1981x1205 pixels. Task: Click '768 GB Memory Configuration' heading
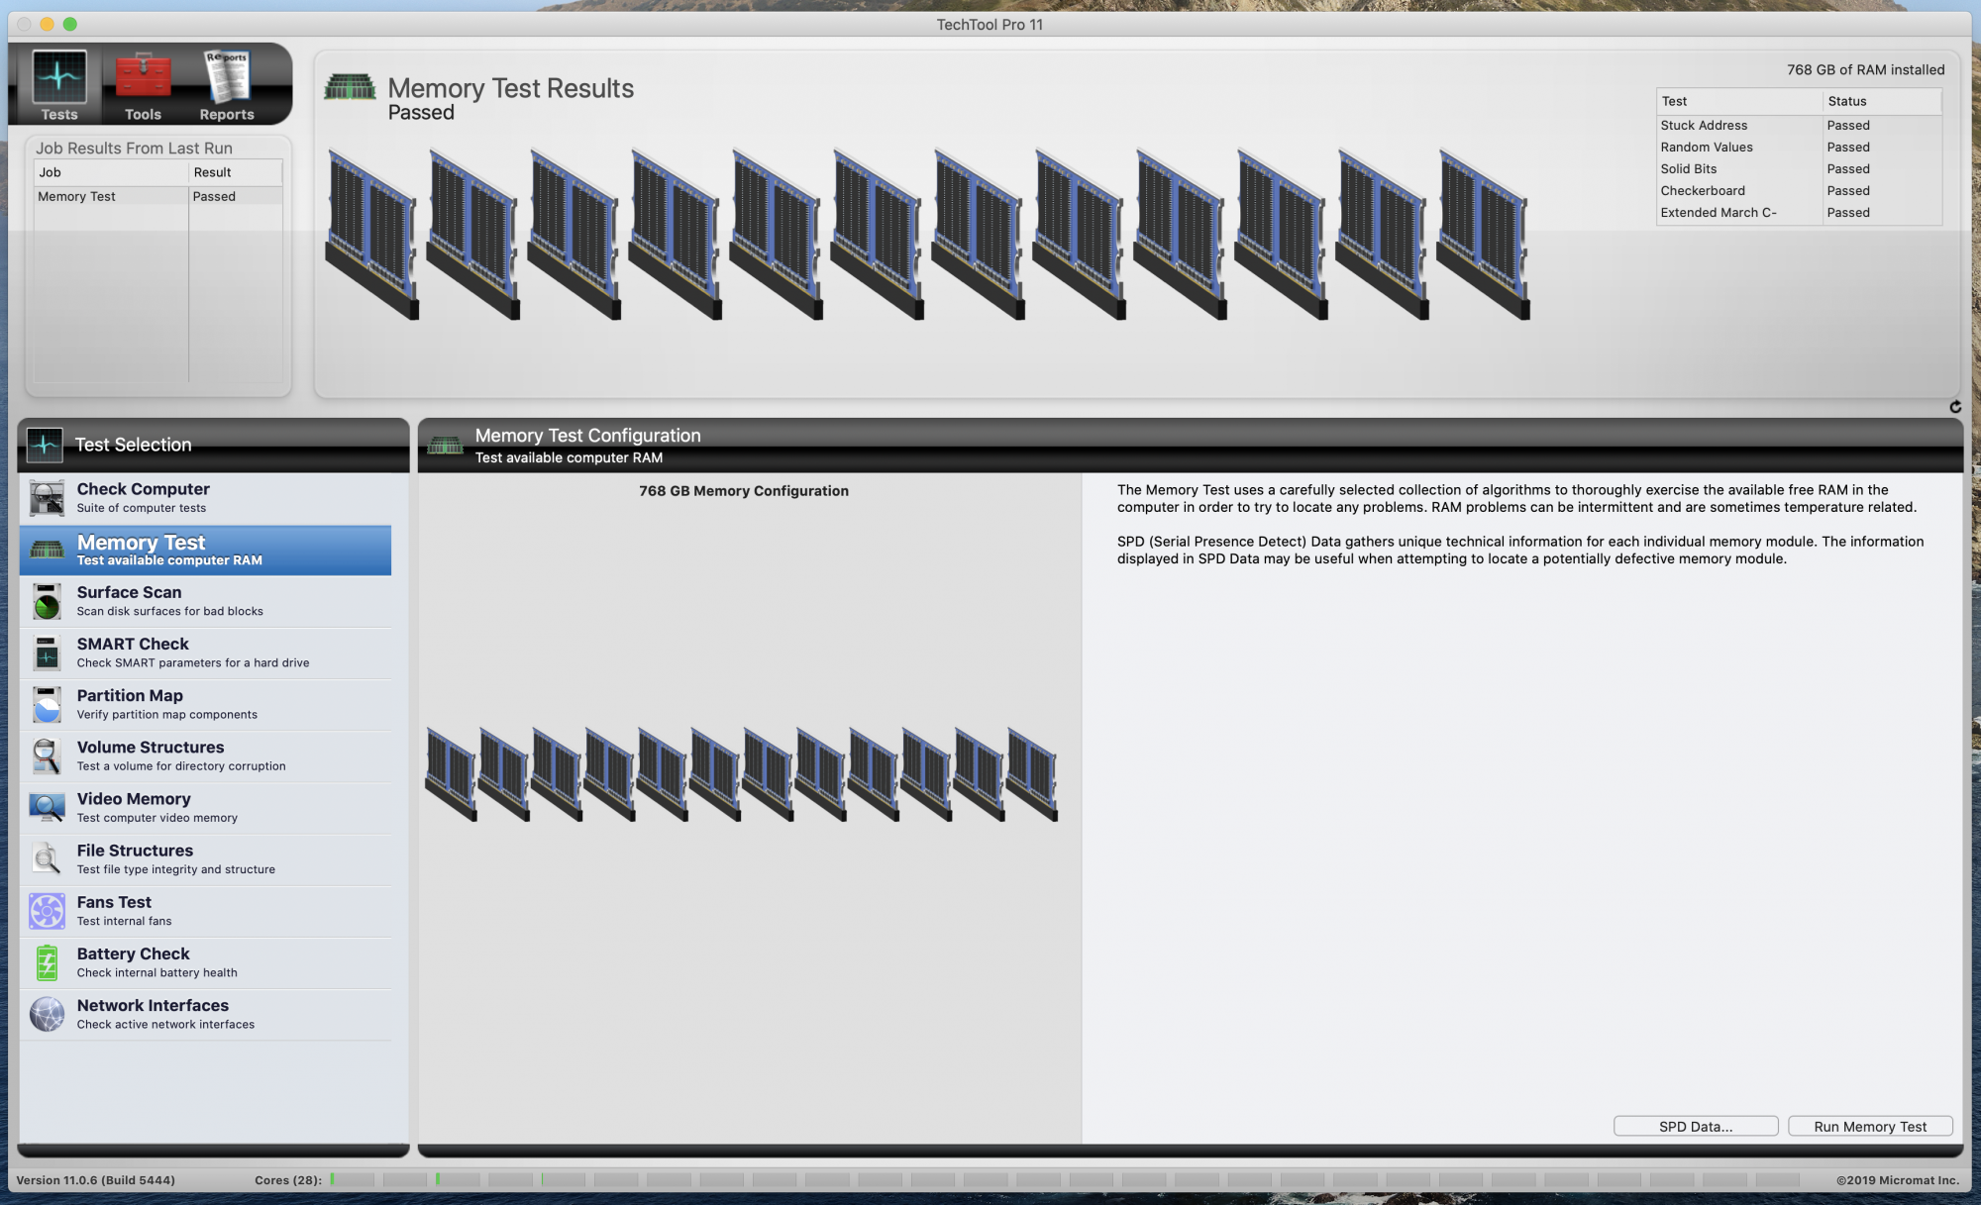tap(744, 491)
